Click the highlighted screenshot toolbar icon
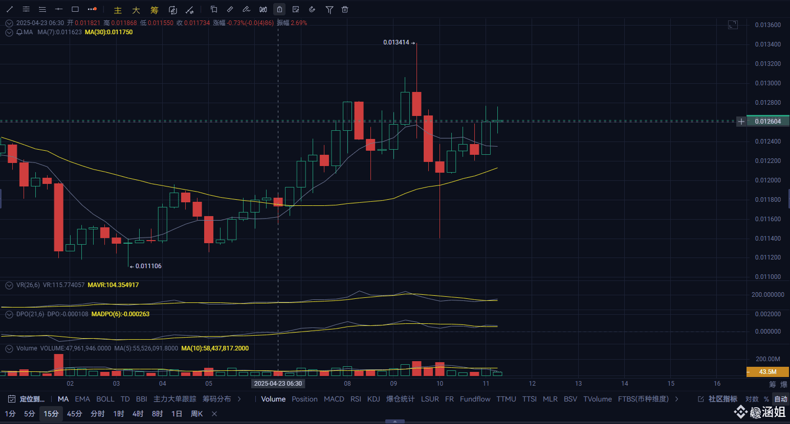The image size is (790, 424). 279,9
